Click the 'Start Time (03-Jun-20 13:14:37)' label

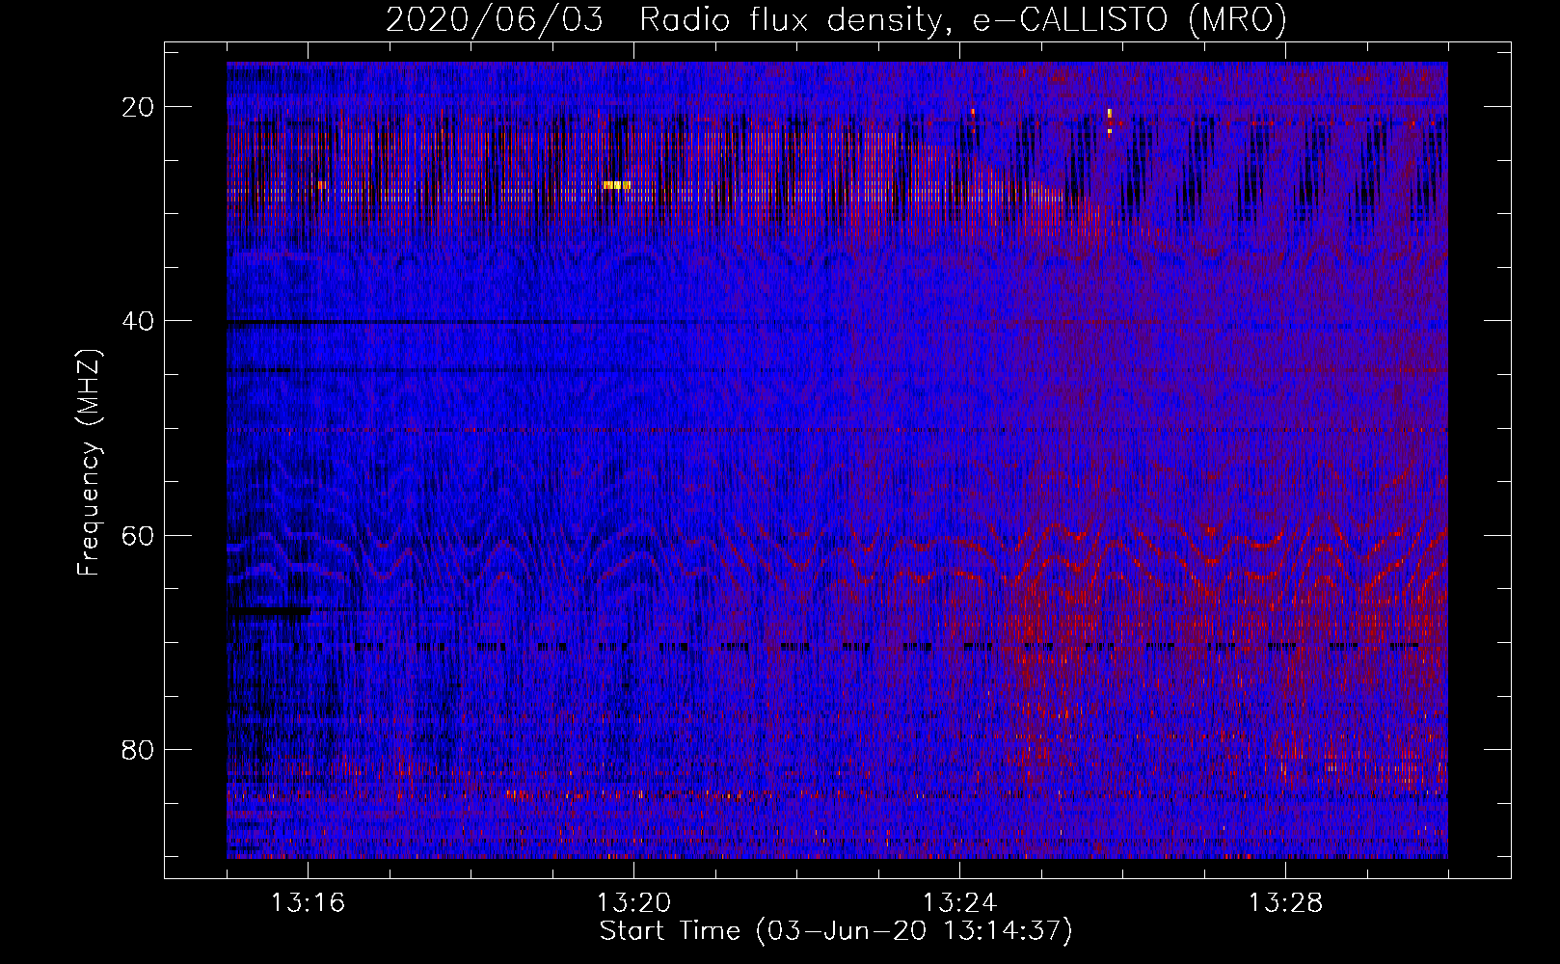(836, 931)
